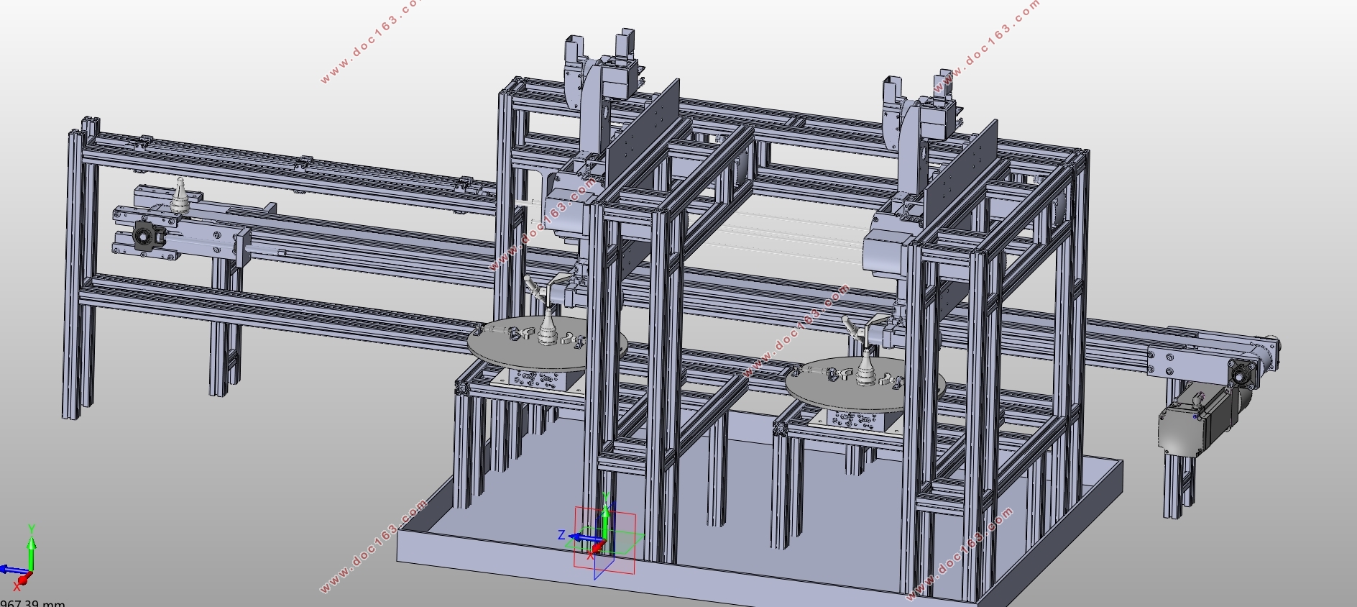Select the bottle-shaped workpiece on the left conveyor
This screenshot has height=607, width=1357.
(181, 195)
